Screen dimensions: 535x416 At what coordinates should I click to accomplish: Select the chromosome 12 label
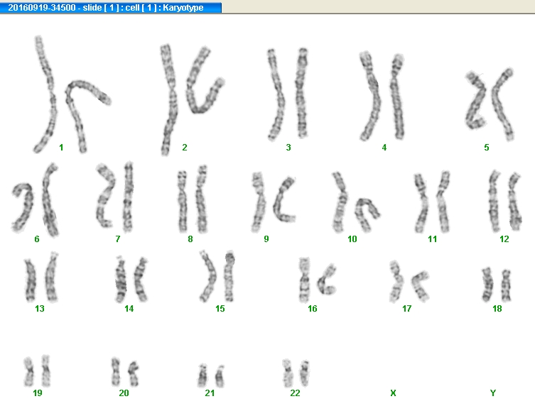[x=504, y=239]
